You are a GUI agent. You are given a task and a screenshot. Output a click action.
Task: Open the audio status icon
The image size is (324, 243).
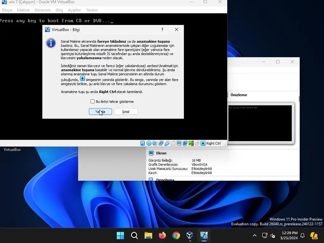155,143
